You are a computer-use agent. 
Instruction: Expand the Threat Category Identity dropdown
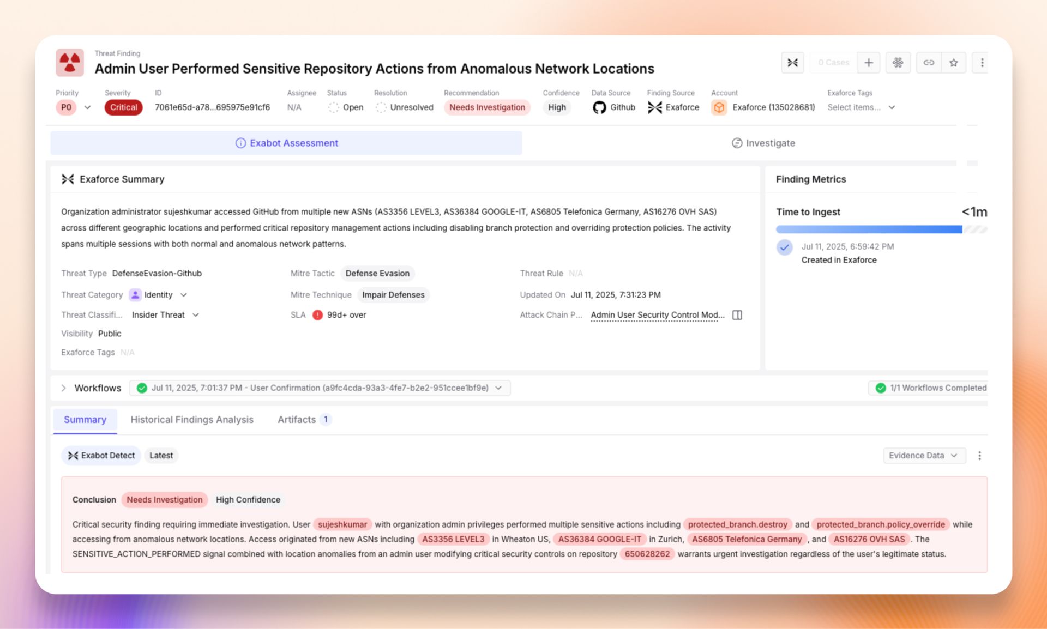coord(183,295)
